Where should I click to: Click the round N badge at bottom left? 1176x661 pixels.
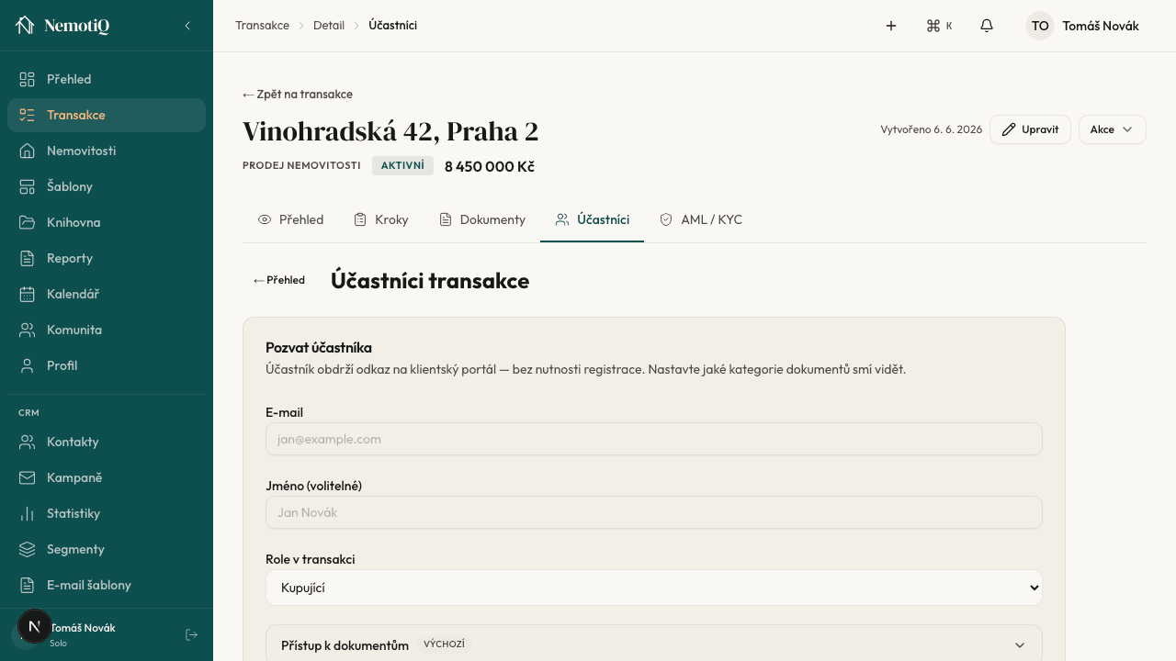point(35,627)
